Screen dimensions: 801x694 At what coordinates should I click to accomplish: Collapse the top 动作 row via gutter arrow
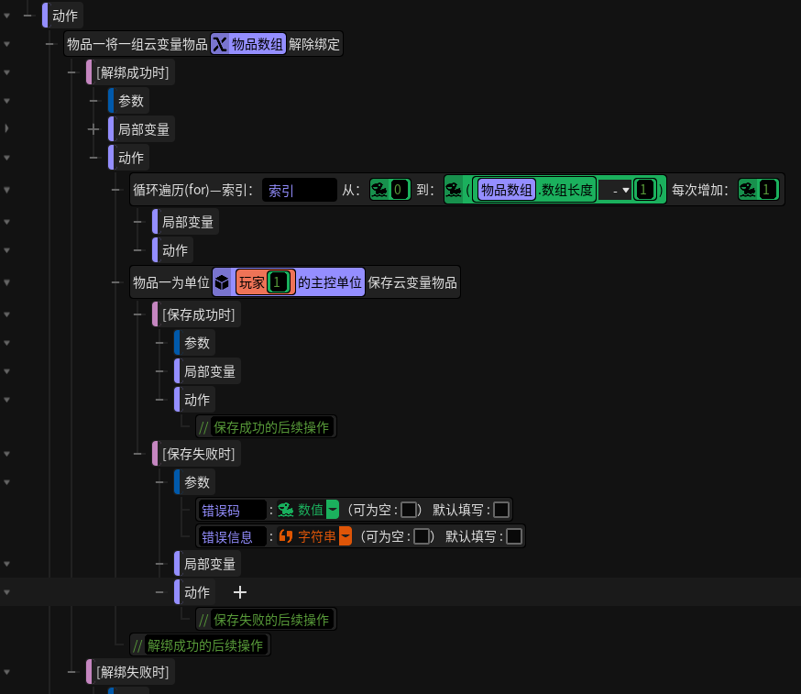[6, 16]
